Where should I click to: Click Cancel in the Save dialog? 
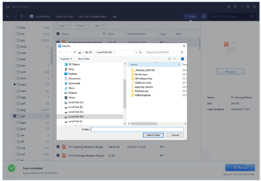click(175, 135)
